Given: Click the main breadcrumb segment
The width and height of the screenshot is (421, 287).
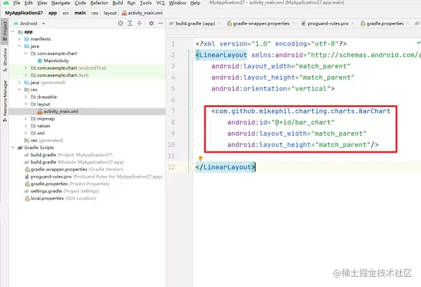Looking at the screenshot, I should (x=80, y=13).
